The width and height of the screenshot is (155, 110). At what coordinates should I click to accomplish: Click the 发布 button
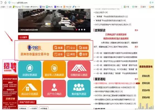point(59,54)
